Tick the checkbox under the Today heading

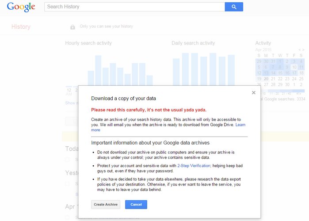pos(67,160)
